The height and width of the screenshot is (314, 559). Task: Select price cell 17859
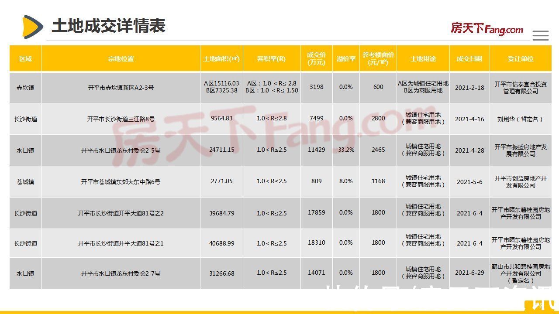point(316,212)
